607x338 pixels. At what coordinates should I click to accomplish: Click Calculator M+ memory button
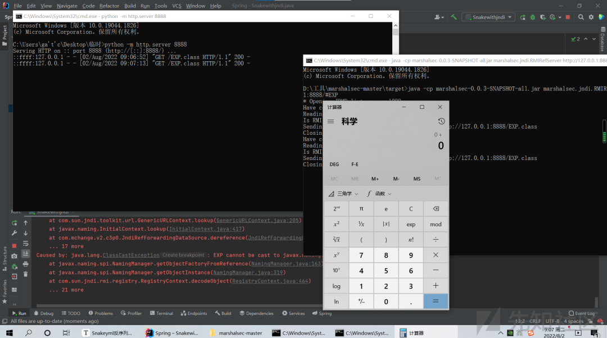tap(375, 179)
